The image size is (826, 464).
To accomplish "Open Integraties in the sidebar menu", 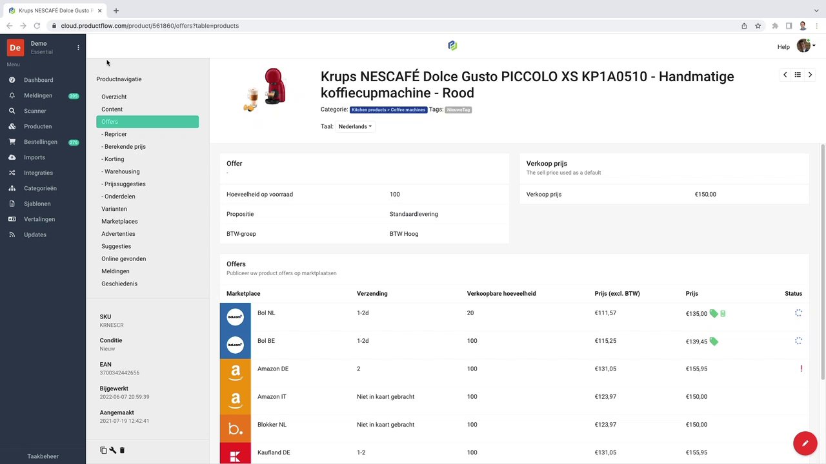I will [x=38, y=173].
